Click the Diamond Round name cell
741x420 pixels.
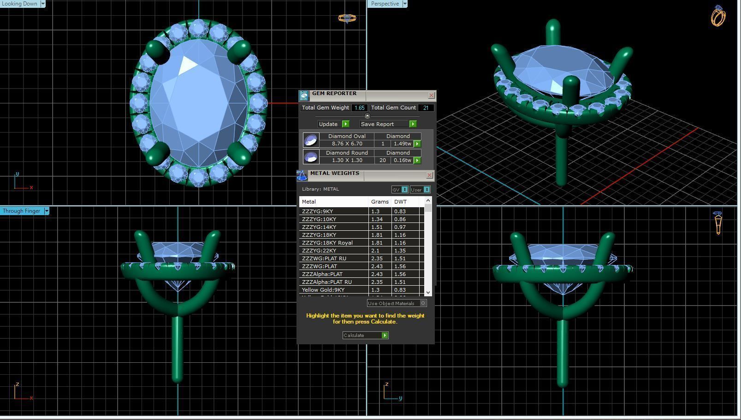coord(347,153)
